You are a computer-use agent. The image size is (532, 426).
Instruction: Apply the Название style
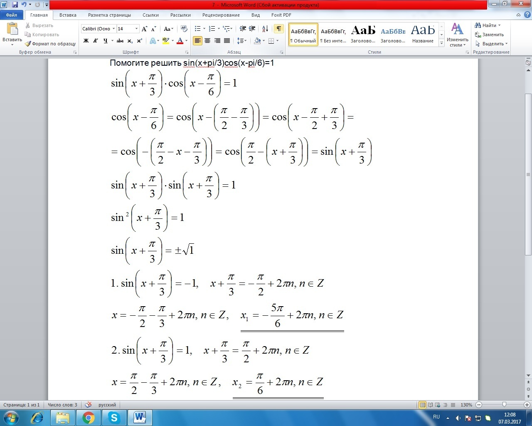(x=423, y=35)
